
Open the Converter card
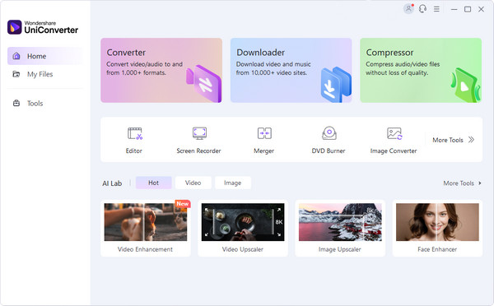(161, 70)
